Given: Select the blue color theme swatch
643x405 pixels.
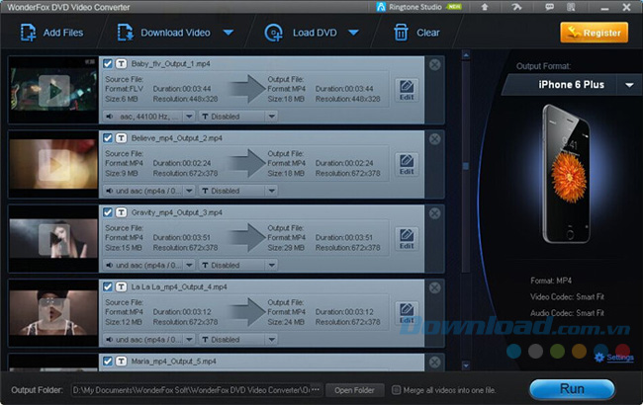Looking at the screenshot, I should [513, 351].
